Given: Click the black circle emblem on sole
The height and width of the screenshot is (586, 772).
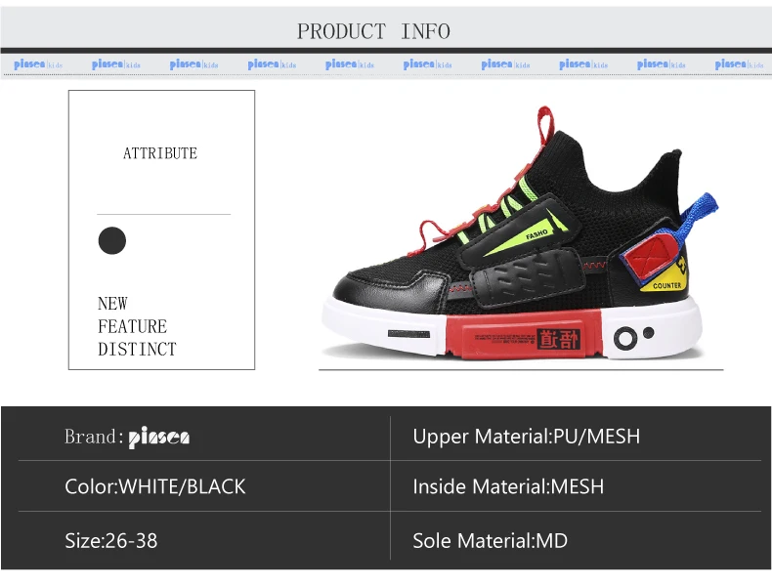Looking at the screenshot, I should 625,339.
